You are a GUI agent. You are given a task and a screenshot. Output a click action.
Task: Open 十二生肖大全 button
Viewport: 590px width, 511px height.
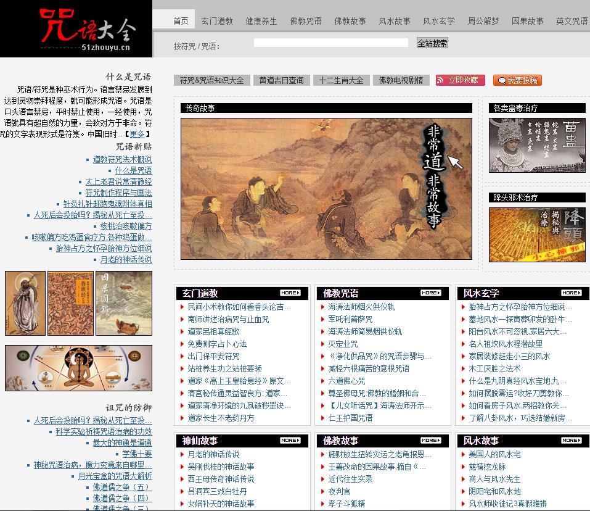pyautogui.click(x=342, y=80)
